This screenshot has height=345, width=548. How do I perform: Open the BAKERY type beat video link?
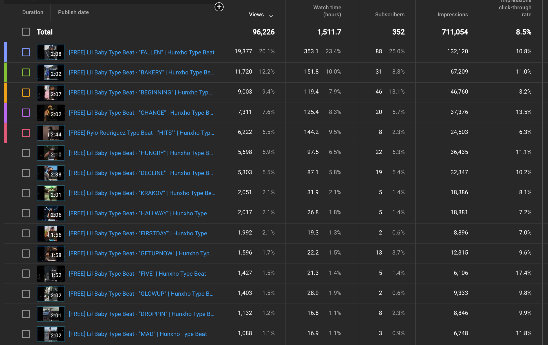point(142,72)
